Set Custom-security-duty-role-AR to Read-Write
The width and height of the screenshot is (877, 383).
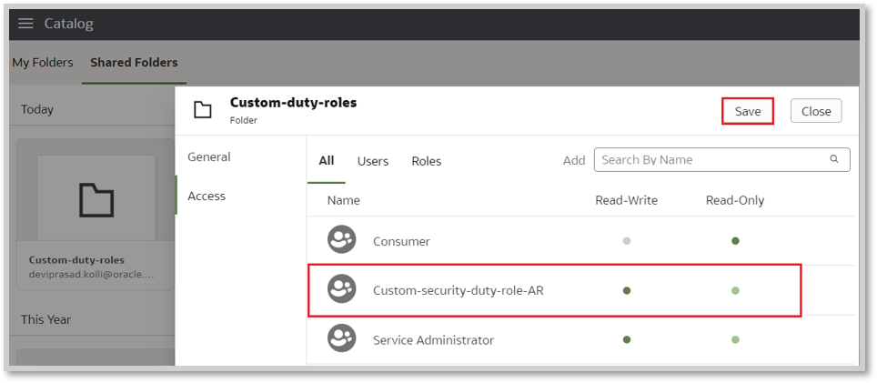click(627, 290)
